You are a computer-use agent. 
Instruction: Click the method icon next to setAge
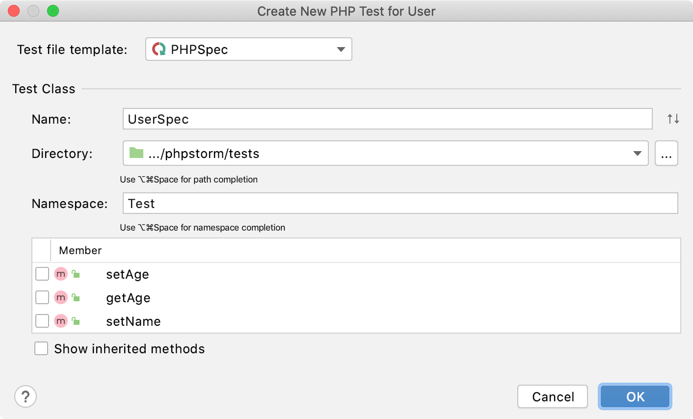tap(60, 274)
